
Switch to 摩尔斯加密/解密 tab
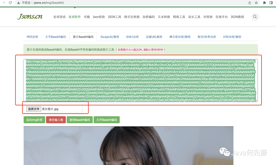click(x=180, y=37)
